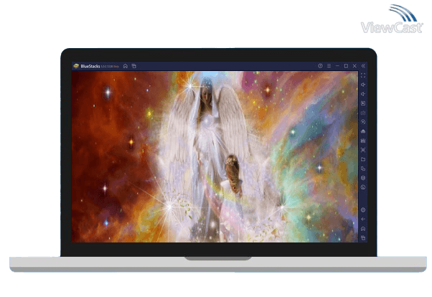Click the Android back arrow

[363, 220]
